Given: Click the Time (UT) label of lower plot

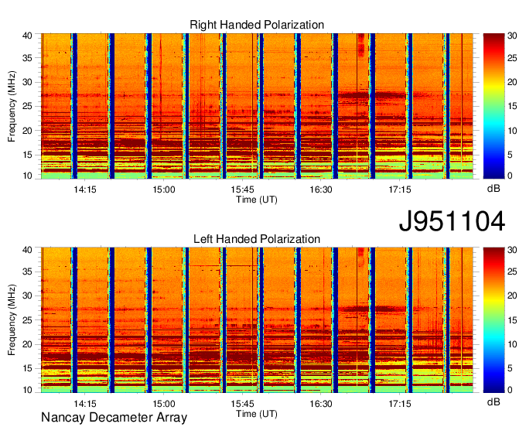Looking at the screenshot, I should tap(257, 414).
